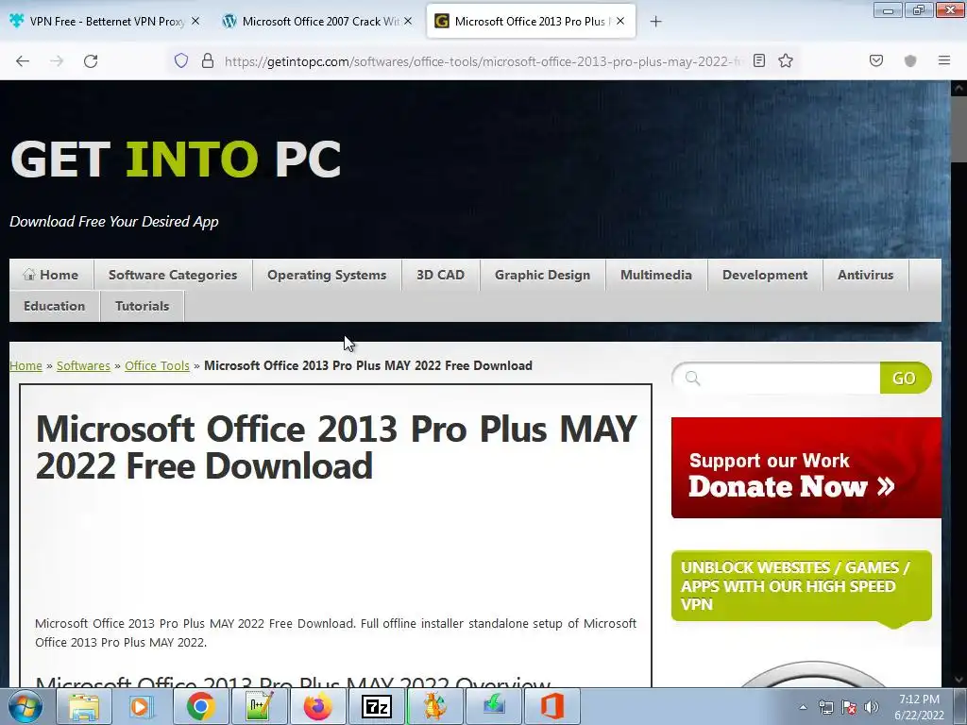Open Firefox hamburger application menu
Image resolution: width=967 pixels, height=725 pixels.
[x=944, y=60]
